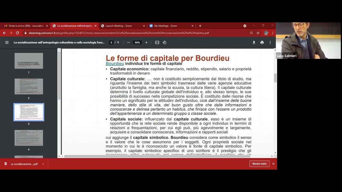The image size is (342, 192).
Task: Print the PDF document
Action: [262, 42]
